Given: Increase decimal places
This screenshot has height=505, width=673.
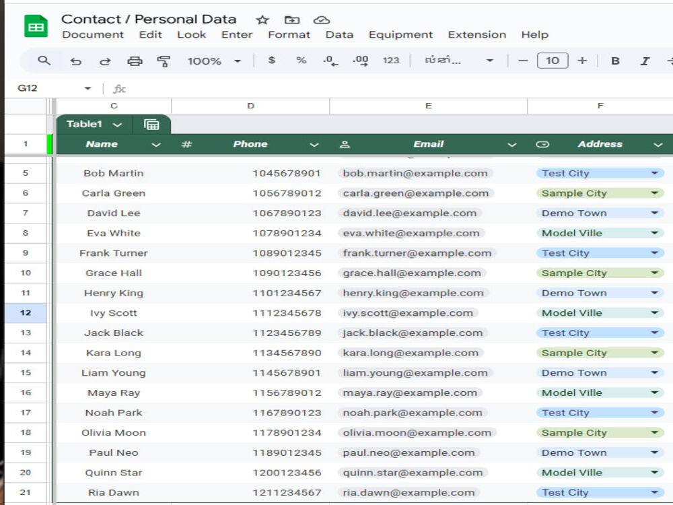Looking at the screenshot, I should 360,61.
